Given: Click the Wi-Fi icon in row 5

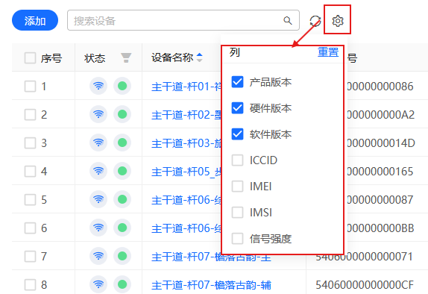Looking at the screenshot, I should tap(98, 199).
